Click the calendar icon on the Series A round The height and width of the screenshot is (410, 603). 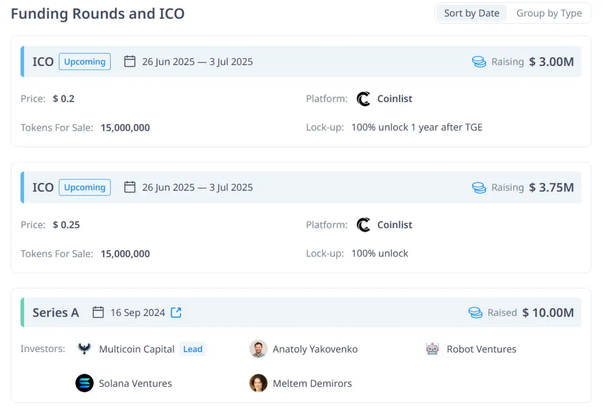click(98, 312)
